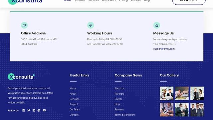This screenshot has width=213, height=120.
Task: Open gallery photo of three businessmen
Action: tap(197, 110)
